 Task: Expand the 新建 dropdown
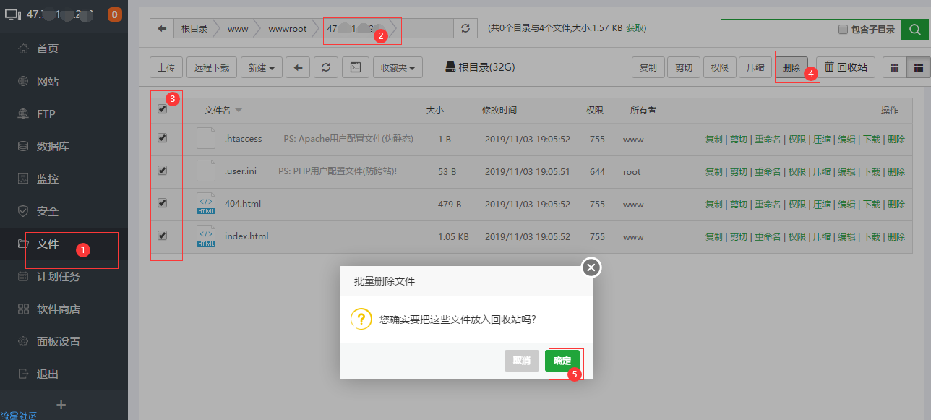tap(261, 67)
